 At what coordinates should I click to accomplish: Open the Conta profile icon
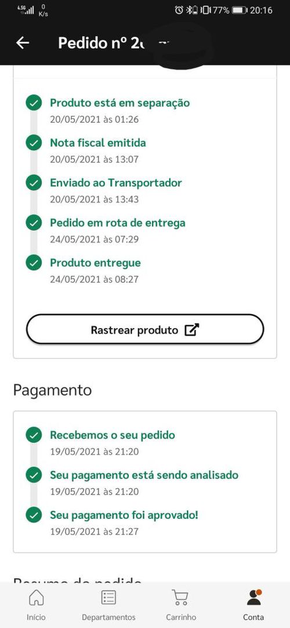click(x=253, y=597)
